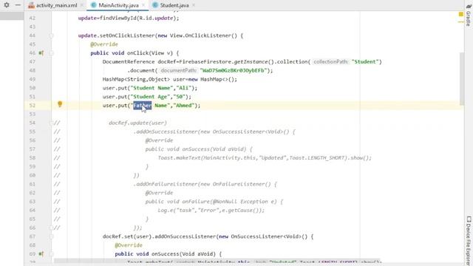Click the commented Log.e call on line 64
Screen dimensions: 473x266
tap(211, 210)
